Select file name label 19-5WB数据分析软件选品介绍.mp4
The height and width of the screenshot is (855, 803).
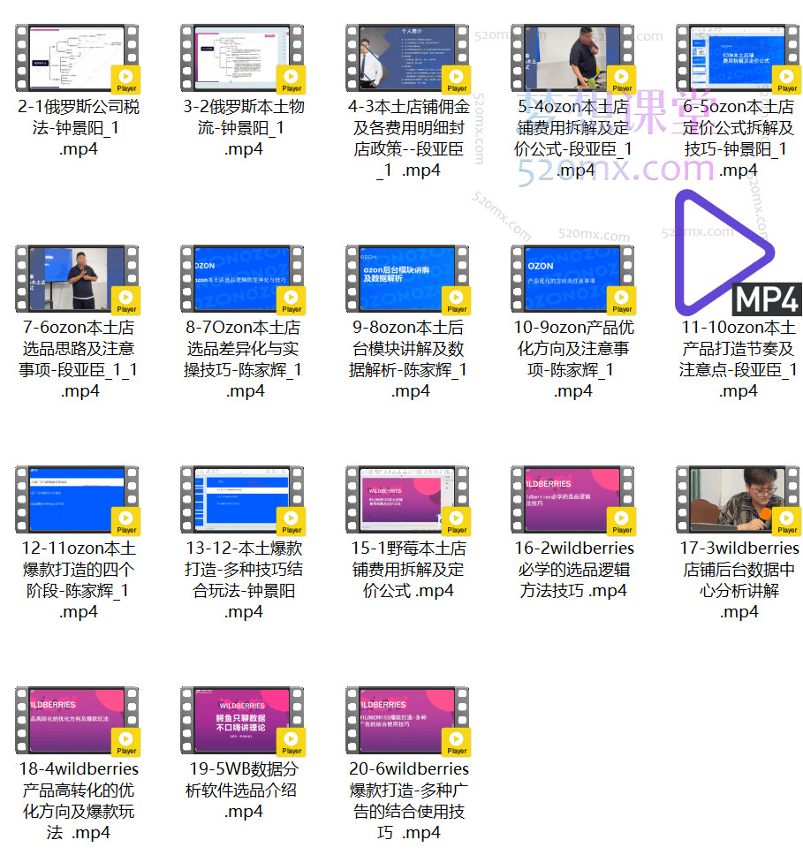pyautogui.click(x=243, y=790)
